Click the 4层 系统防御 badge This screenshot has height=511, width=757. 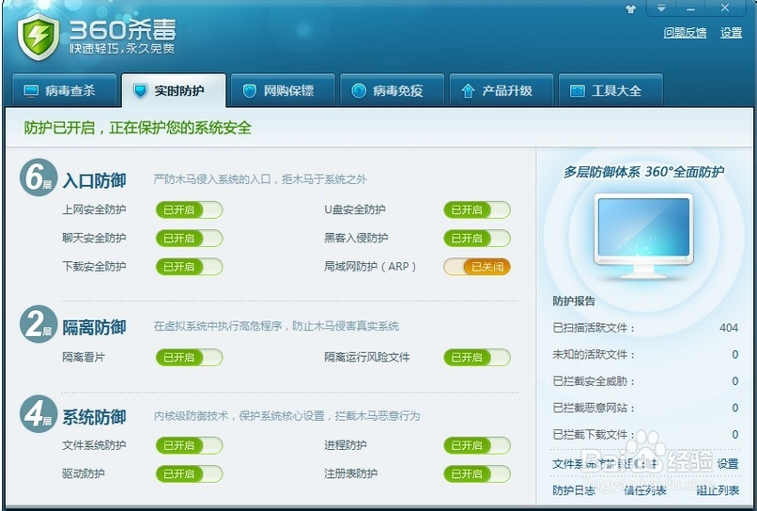click(x=39, y=414)
